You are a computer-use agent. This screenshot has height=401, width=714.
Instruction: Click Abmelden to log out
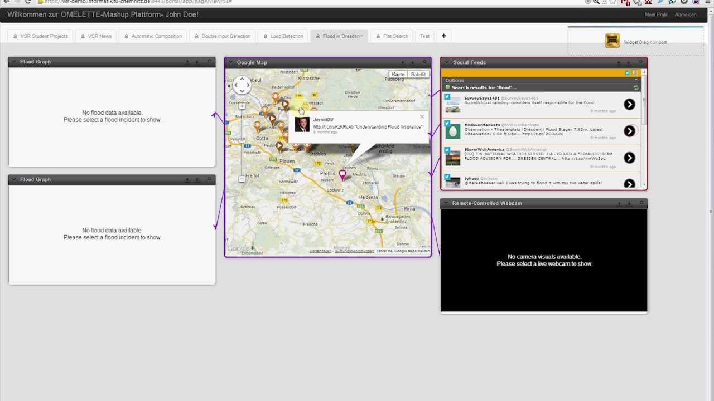pos(686,14)
